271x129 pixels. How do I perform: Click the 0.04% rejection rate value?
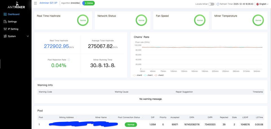[59, 65]
